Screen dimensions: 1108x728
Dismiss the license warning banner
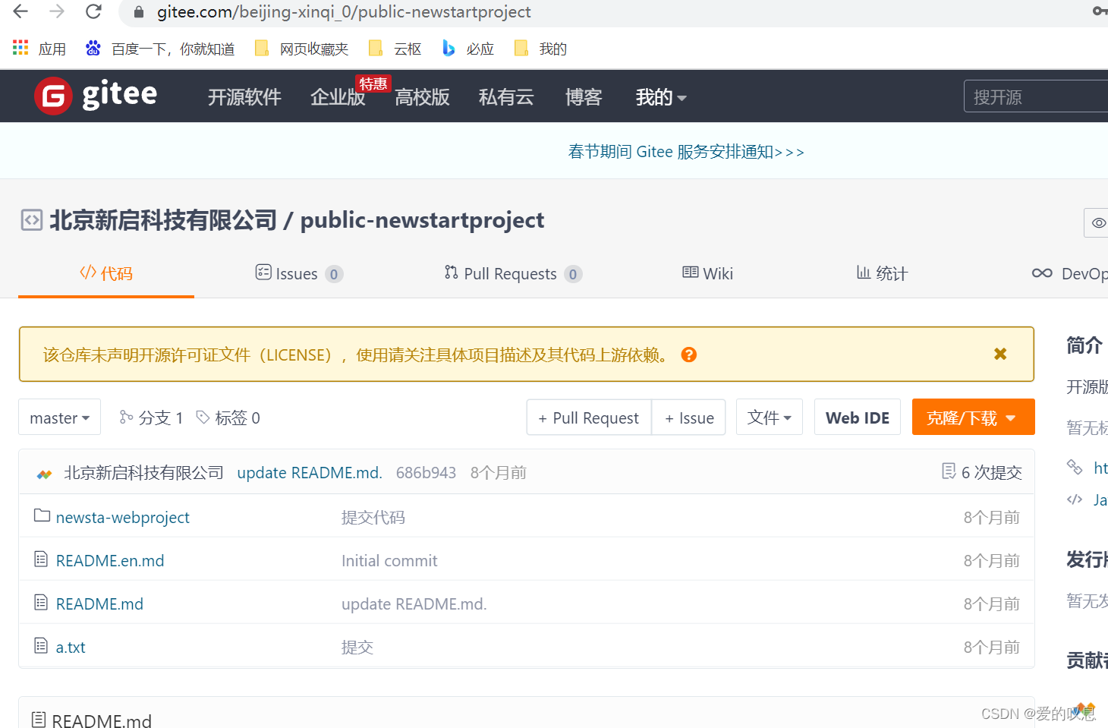click(x=1000, y=354)
